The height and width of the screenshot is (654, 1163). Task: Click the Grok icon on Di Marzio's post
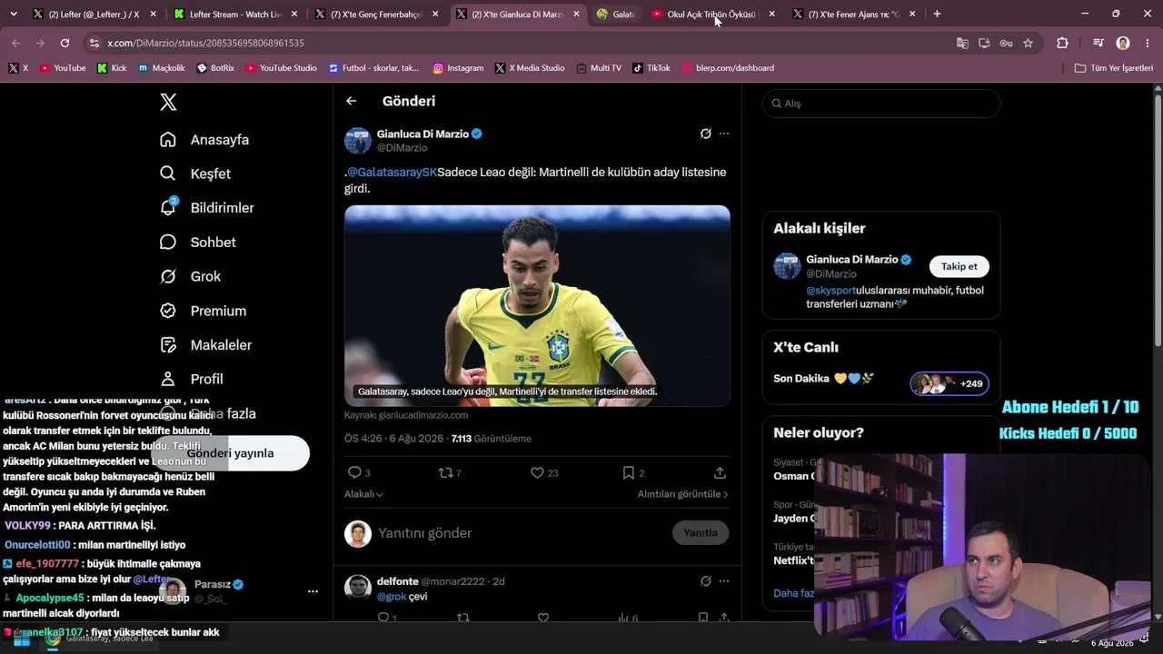[x=706, y=134]
